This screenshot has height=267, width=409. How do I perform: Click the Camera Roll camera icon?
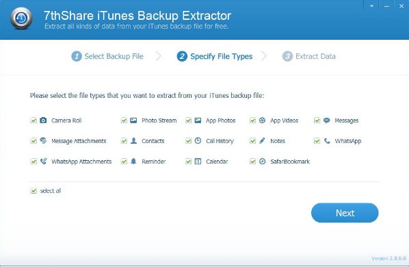[43, 120]
